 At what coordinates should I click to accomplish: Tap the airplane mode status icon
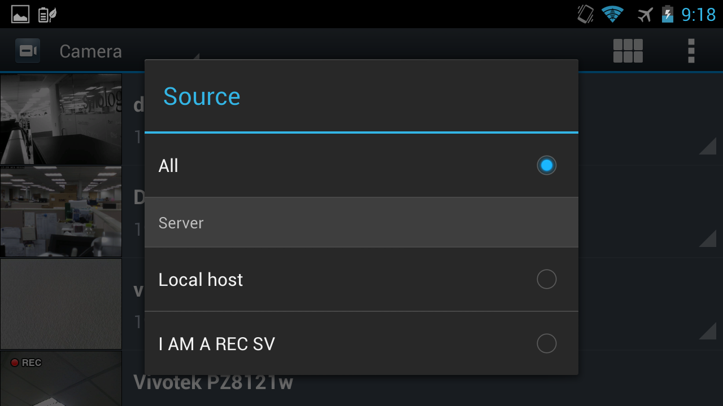click(x=644, y=14)
